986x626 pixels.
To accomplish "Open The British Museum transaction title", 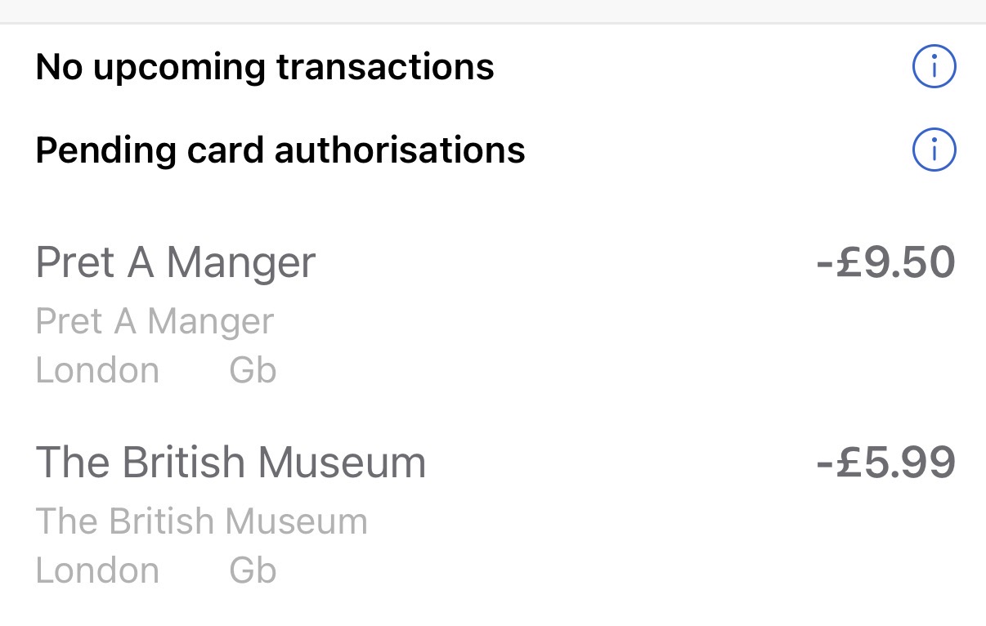I will pyautogui.click(x=231, y=463).
